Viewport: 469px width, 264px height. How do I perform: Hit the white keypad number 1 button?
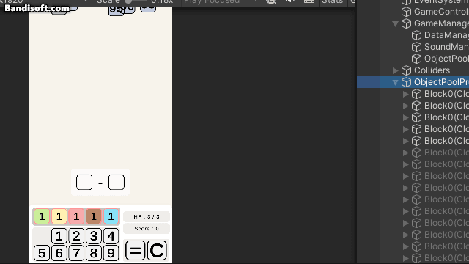[59, 236]
